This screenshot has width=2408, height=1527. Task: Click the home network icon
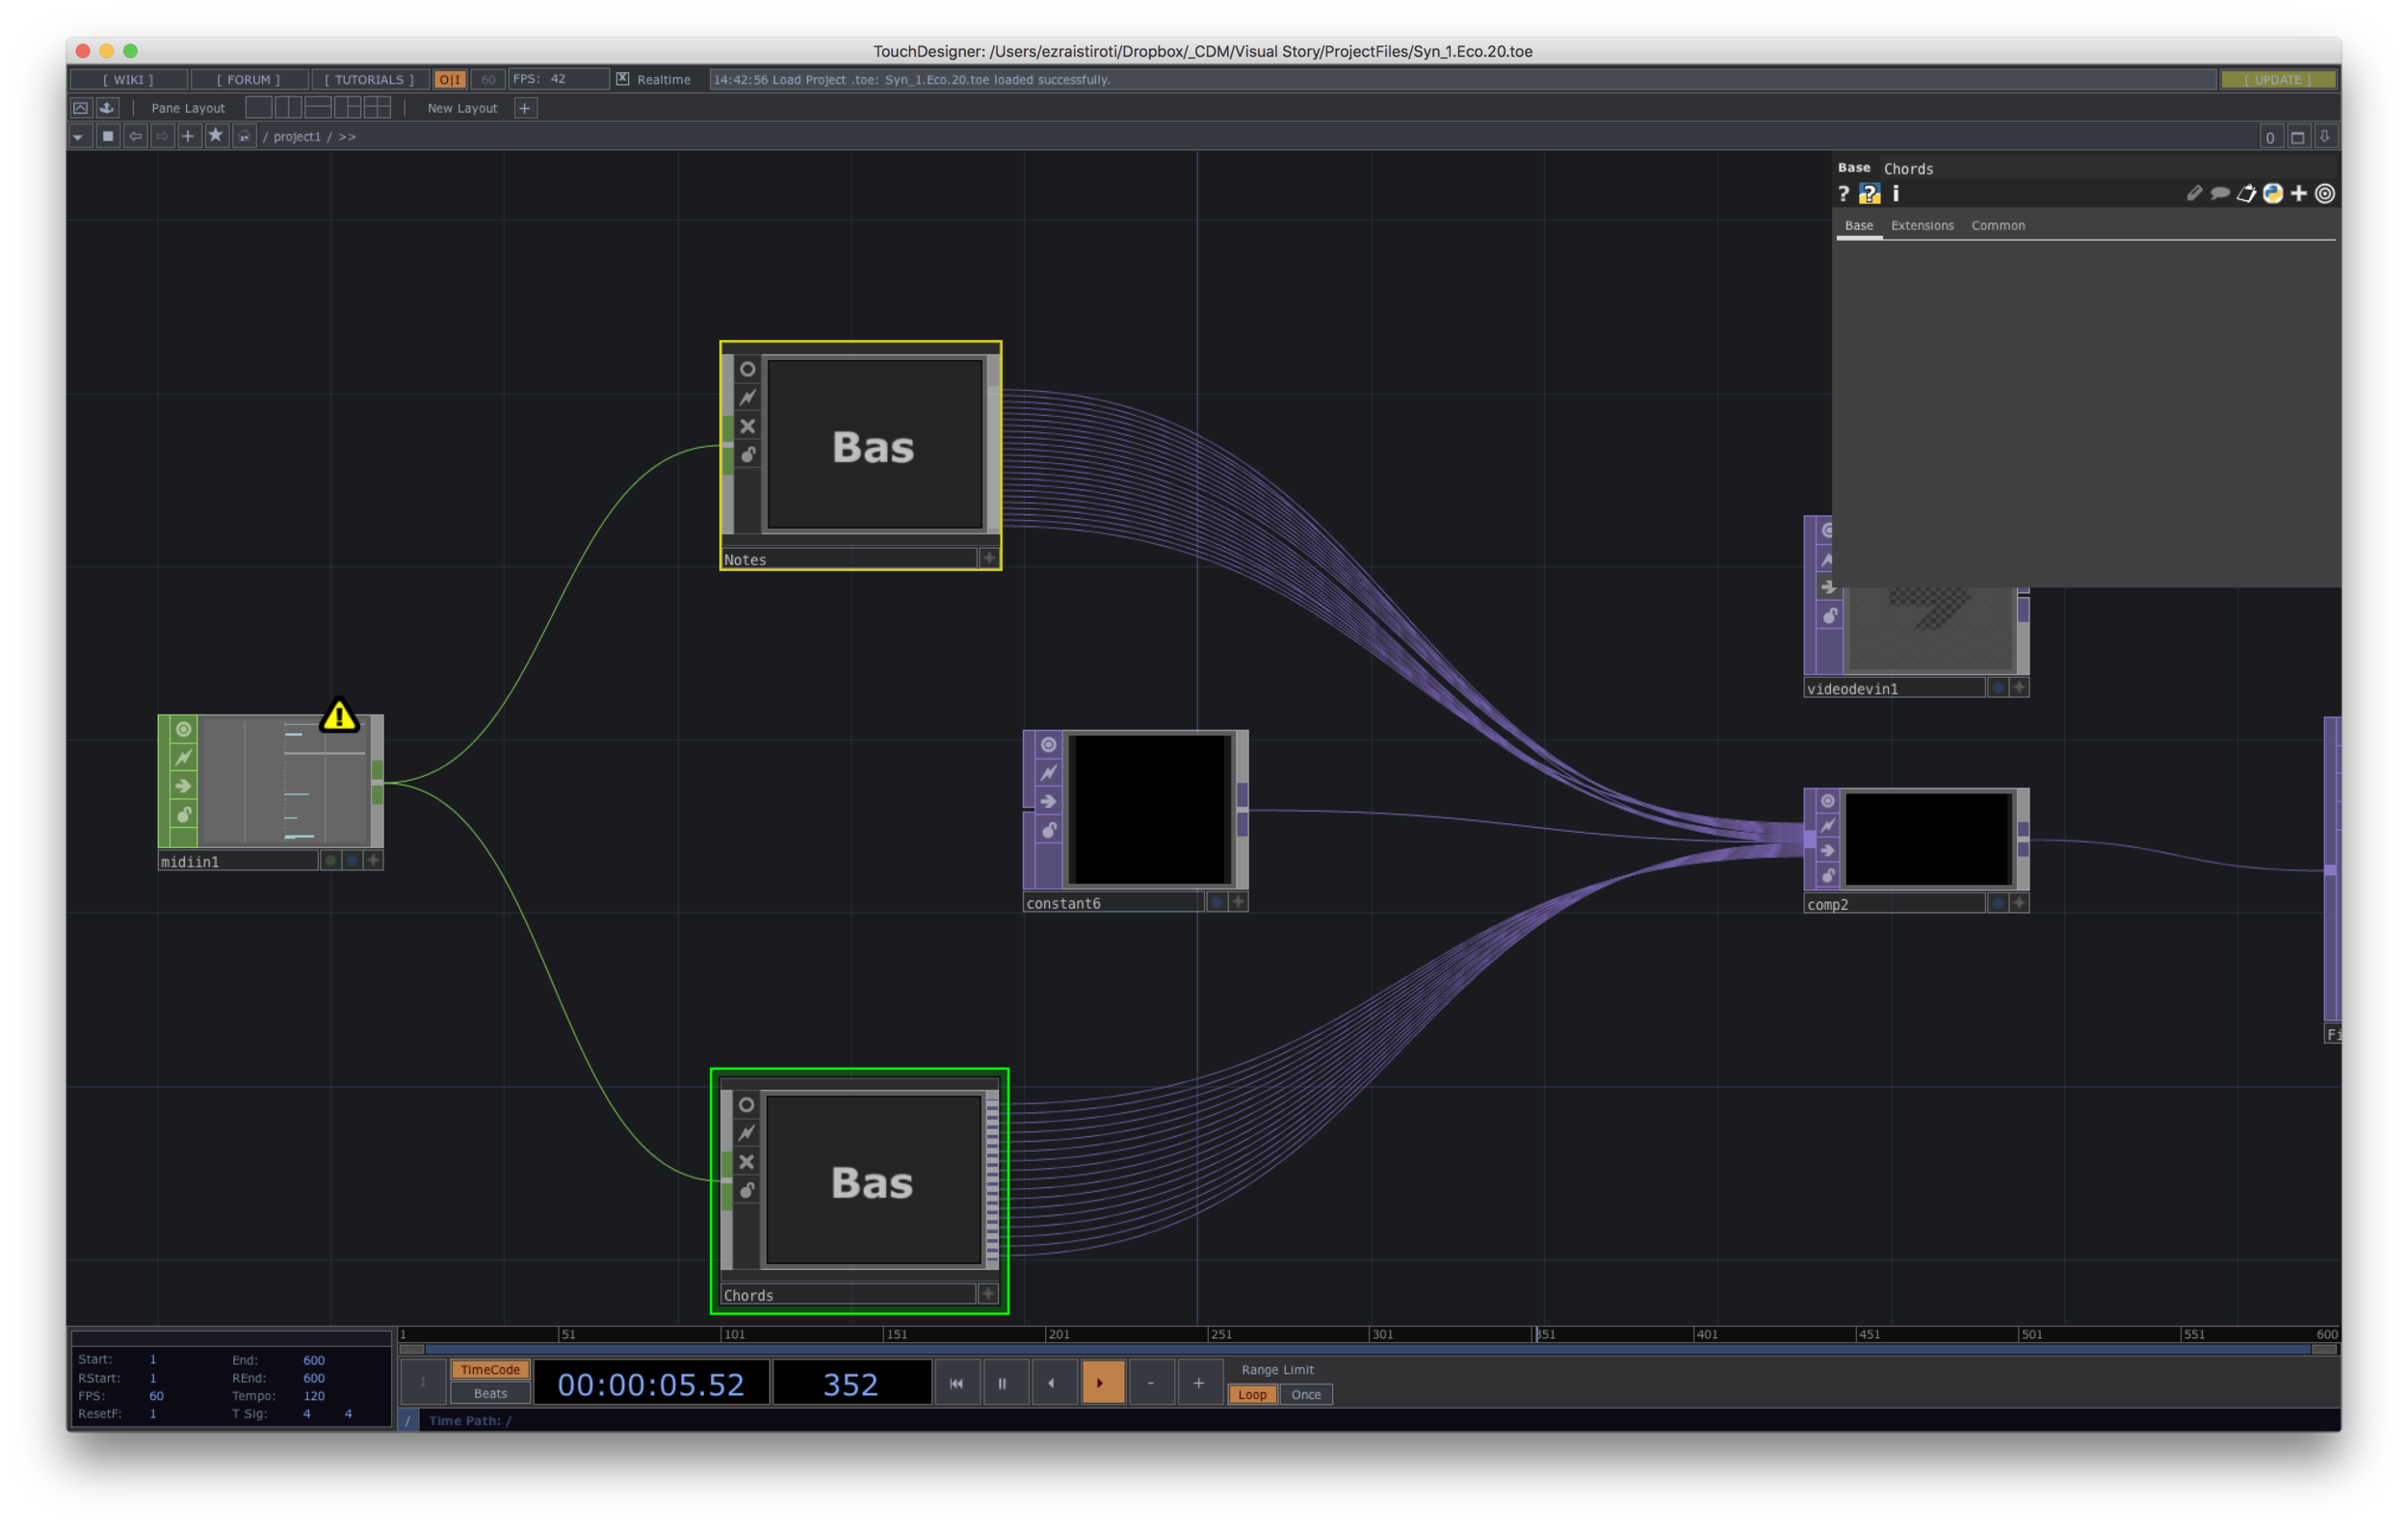(243, 136)
